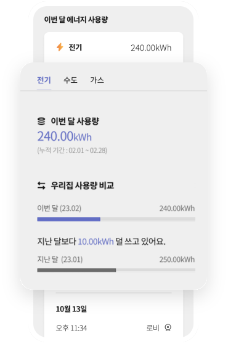The image size is (228, 346).
Task: Click the 누적 기간 02.01 ~ 02.28 text
Action: [72, 151]
